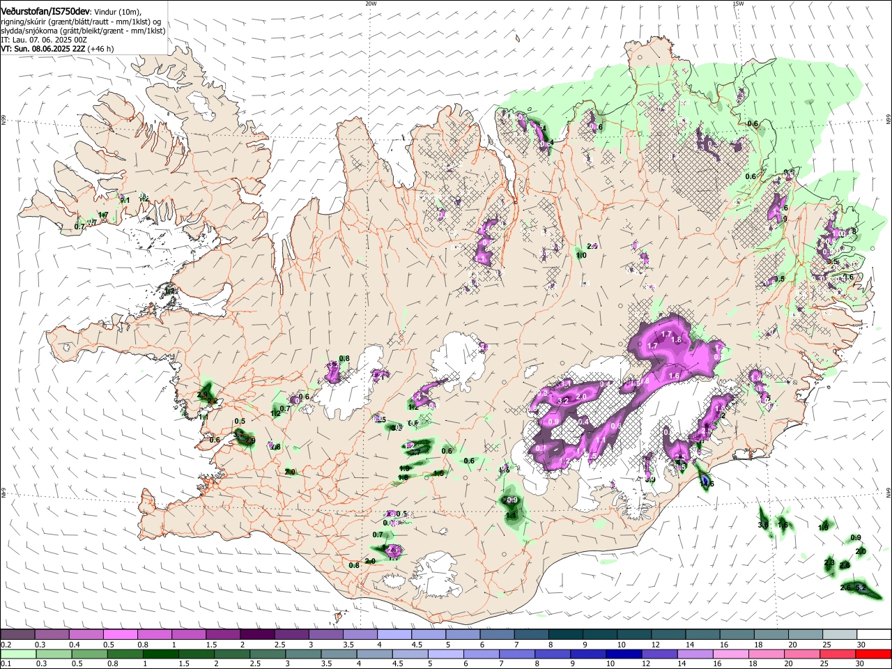
Task: Choose the navy blue 10 rain legend swatch
Action: click(624, 654)
